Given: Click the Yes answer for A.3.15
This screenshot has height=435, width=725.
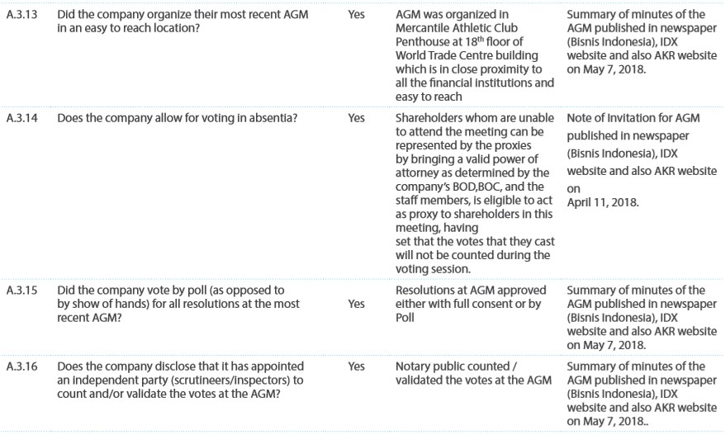Looking at the screenshot, I should [356, 304].
